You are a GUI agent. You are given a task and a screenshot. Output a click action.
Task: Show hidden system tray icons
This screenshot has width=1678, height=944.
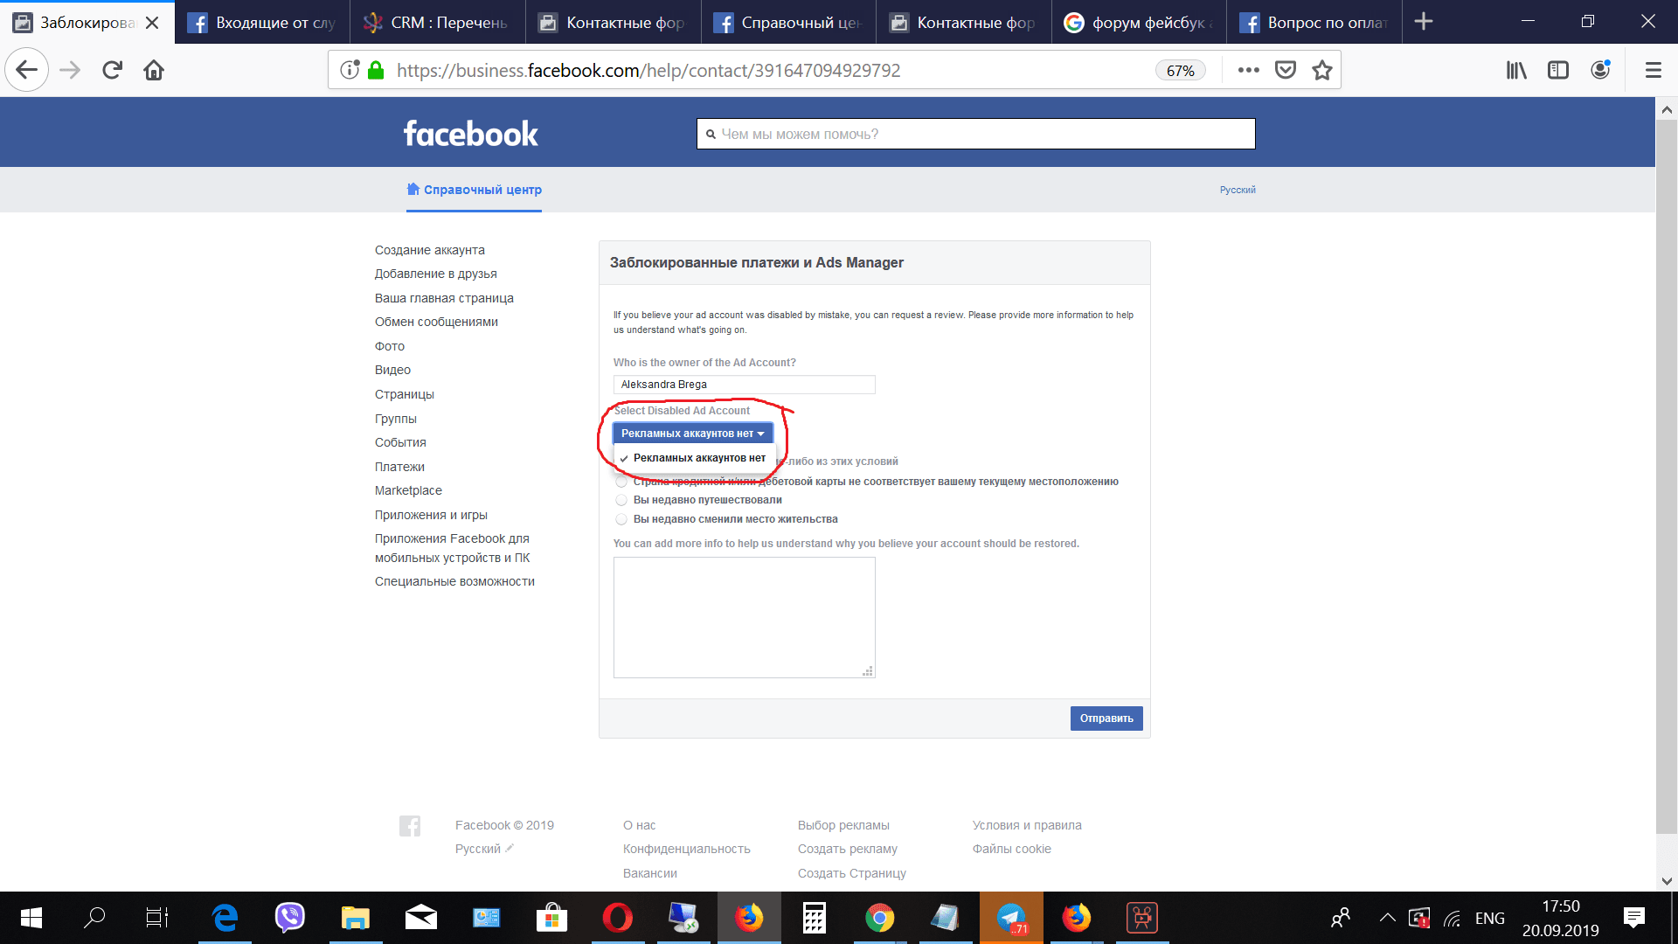[1387, 918]
